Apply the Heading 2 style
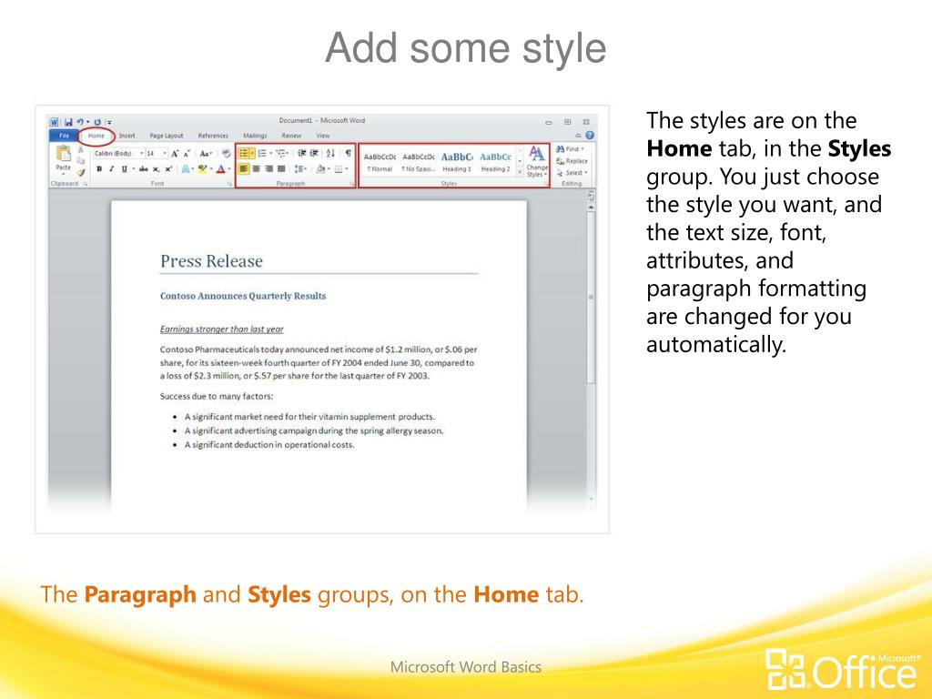Screen dimensions: 932x699 tap(495, 162)
